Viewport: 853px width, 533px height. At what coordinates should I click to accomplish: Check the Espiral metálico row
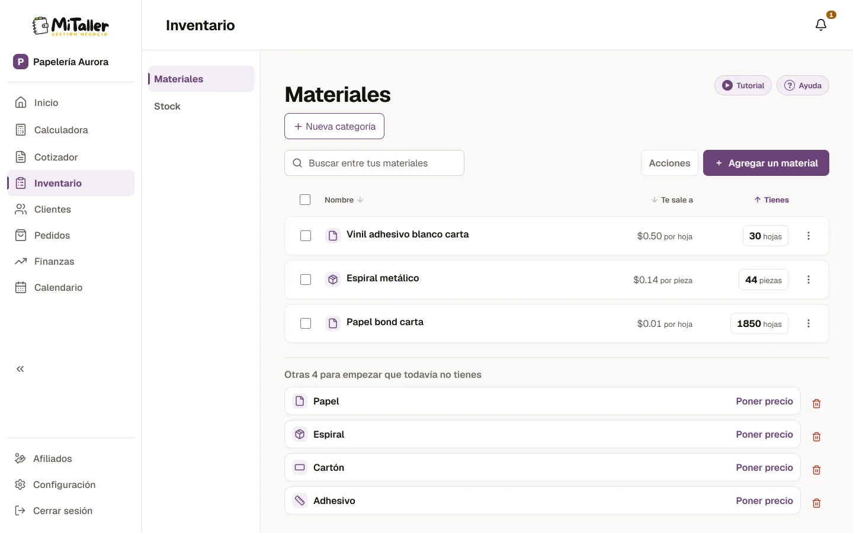pyautogui.click(x=306, y=280)
